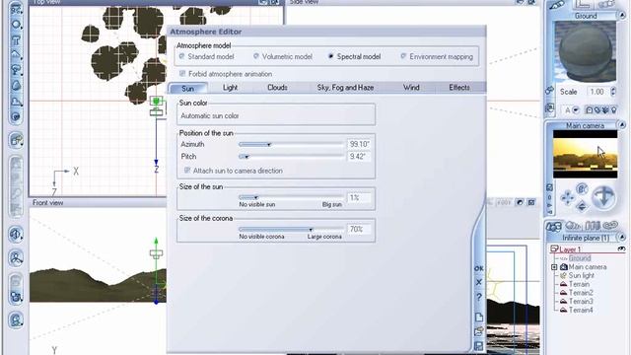This screenshot has height=355, width=631.
Task: Click the save atmosphere disk icon
Action: point(478,345)
